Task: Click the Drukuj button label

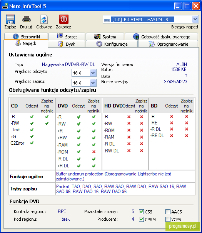Action: [26, 27]
